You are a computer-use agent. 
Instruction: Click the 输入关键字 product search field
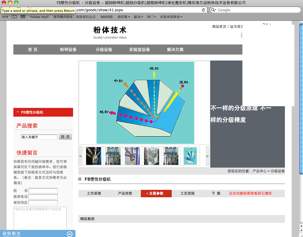(39, 137)
